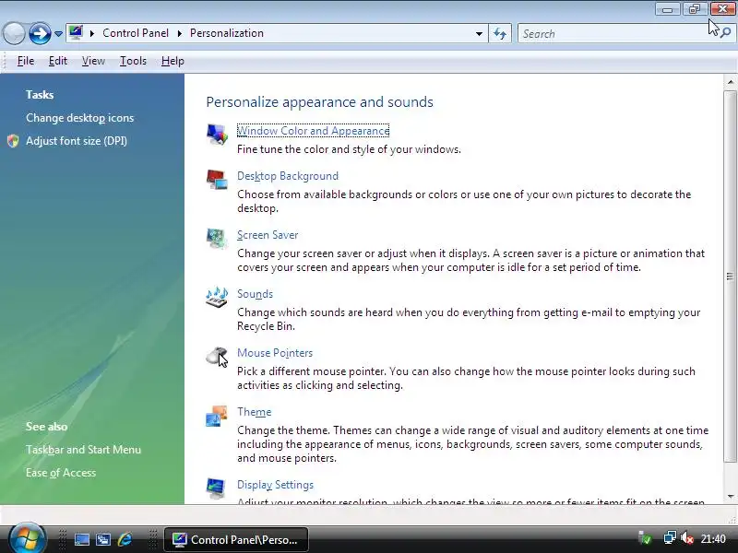Open the Desktop Background link
The width and height of the screenshot is (738, 553).
[288, 176]
